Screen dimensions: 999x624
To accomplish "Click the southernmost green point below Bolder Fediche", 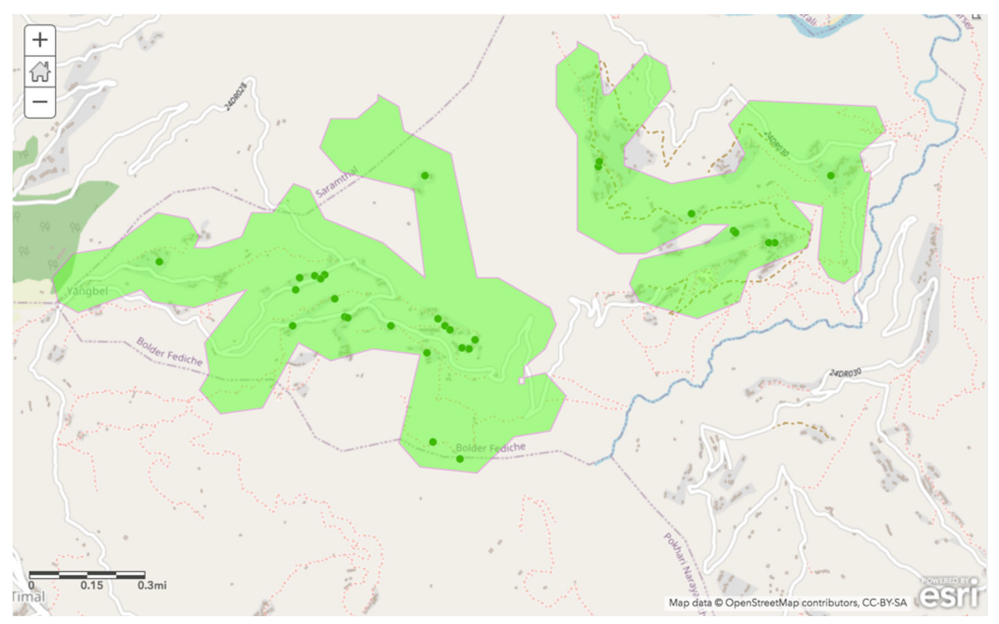I will pos(460,459).
